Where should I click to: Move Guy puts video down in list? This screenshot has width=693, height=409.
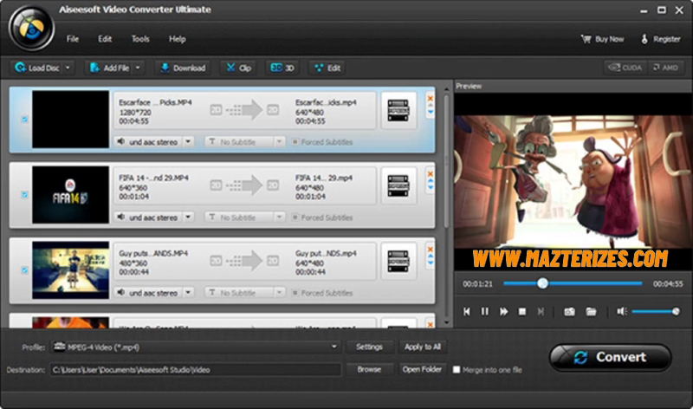pos(430,263)
